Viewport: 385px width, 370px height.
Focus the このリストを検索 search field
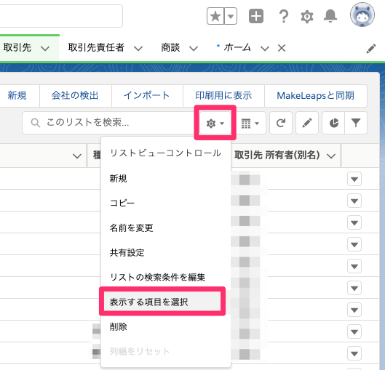tap(111, 123)
